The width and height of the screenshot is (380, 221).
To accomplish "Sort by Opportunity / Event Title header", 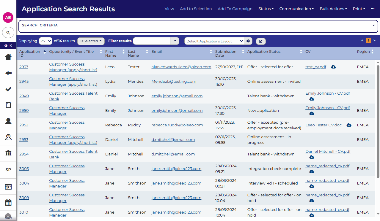I will coord(71,52).
